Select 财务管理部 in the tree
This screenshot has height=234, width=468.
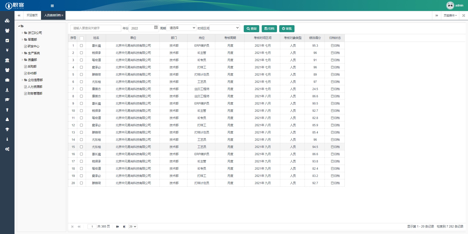35,93
